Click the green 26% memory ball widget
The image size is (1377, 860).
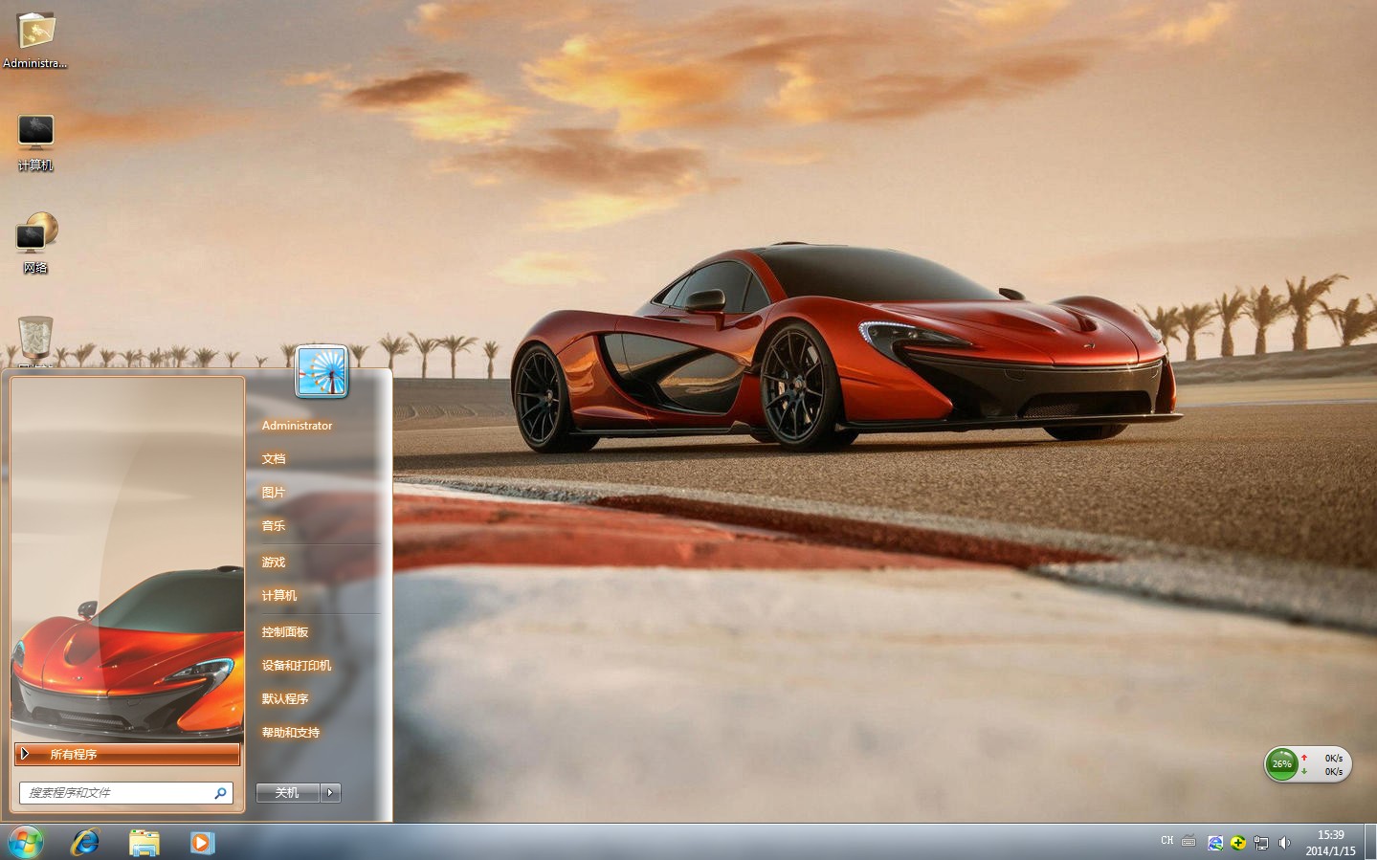(x=1281, y=764)
